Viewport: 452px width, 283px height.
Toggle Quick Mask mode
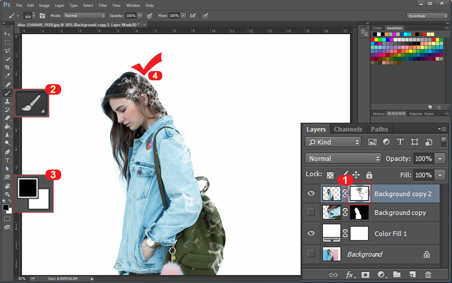tap(7, 219)
